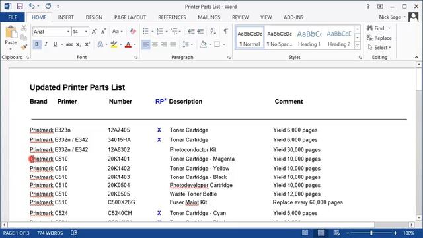
Task: Open the proofing errors icon in the status bar
Action: click(74, 233)
